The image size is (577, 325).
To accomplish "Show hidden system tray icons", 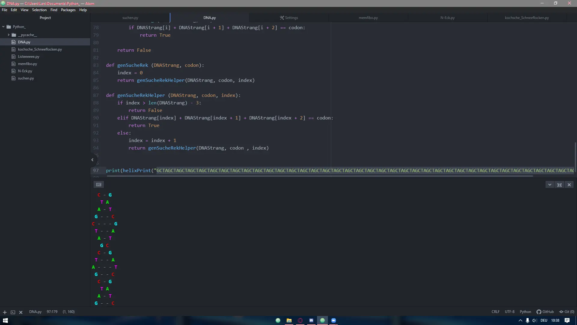I will pyautogui.click(x=521, y=320).
